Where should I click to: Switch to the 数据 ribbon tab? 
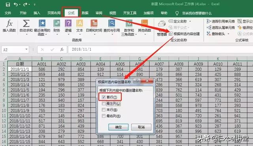point(85,13)
